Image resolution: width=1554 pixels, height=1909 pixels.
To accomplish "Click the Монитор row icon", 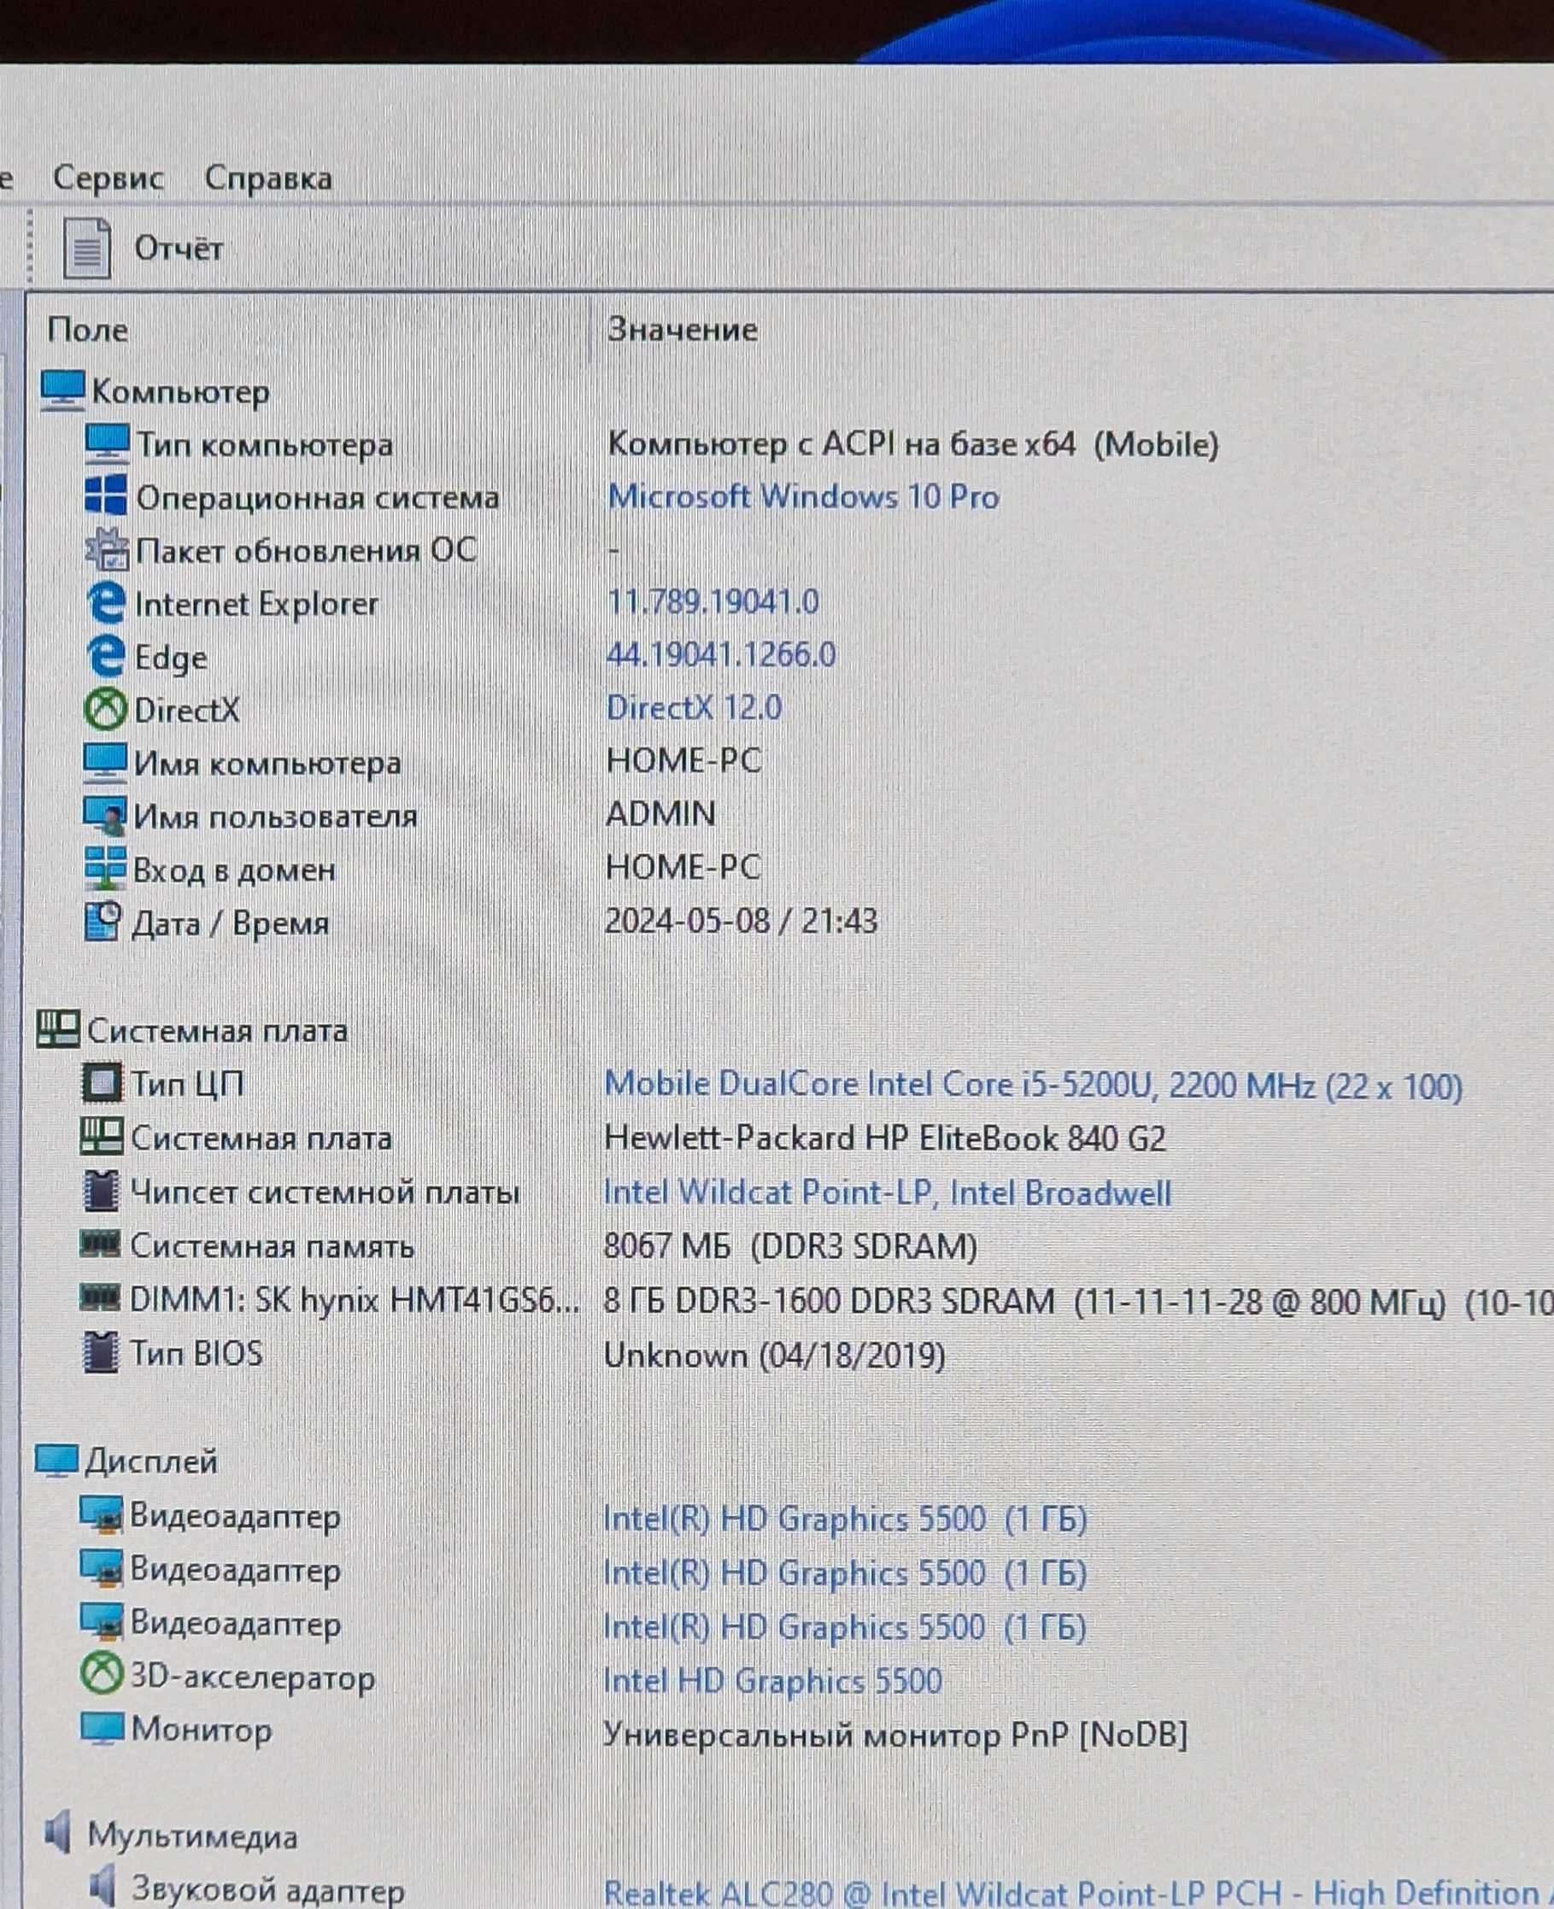I will pos(101,1728).
